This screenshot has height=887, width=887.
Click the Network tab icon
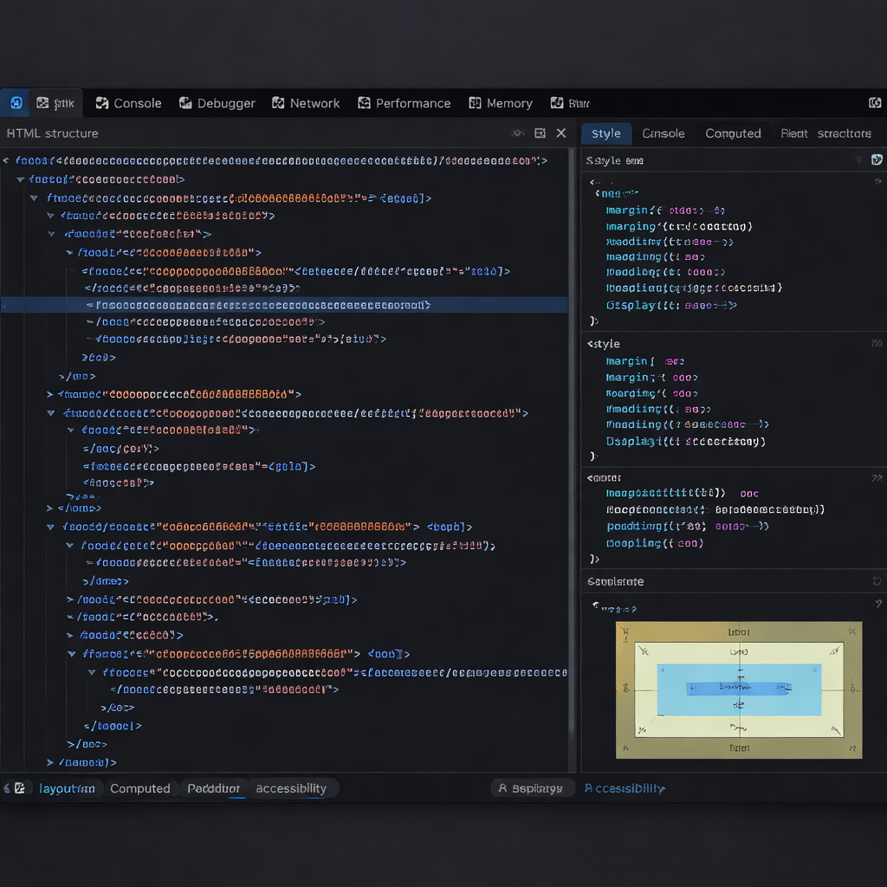[x=278, y=103]
